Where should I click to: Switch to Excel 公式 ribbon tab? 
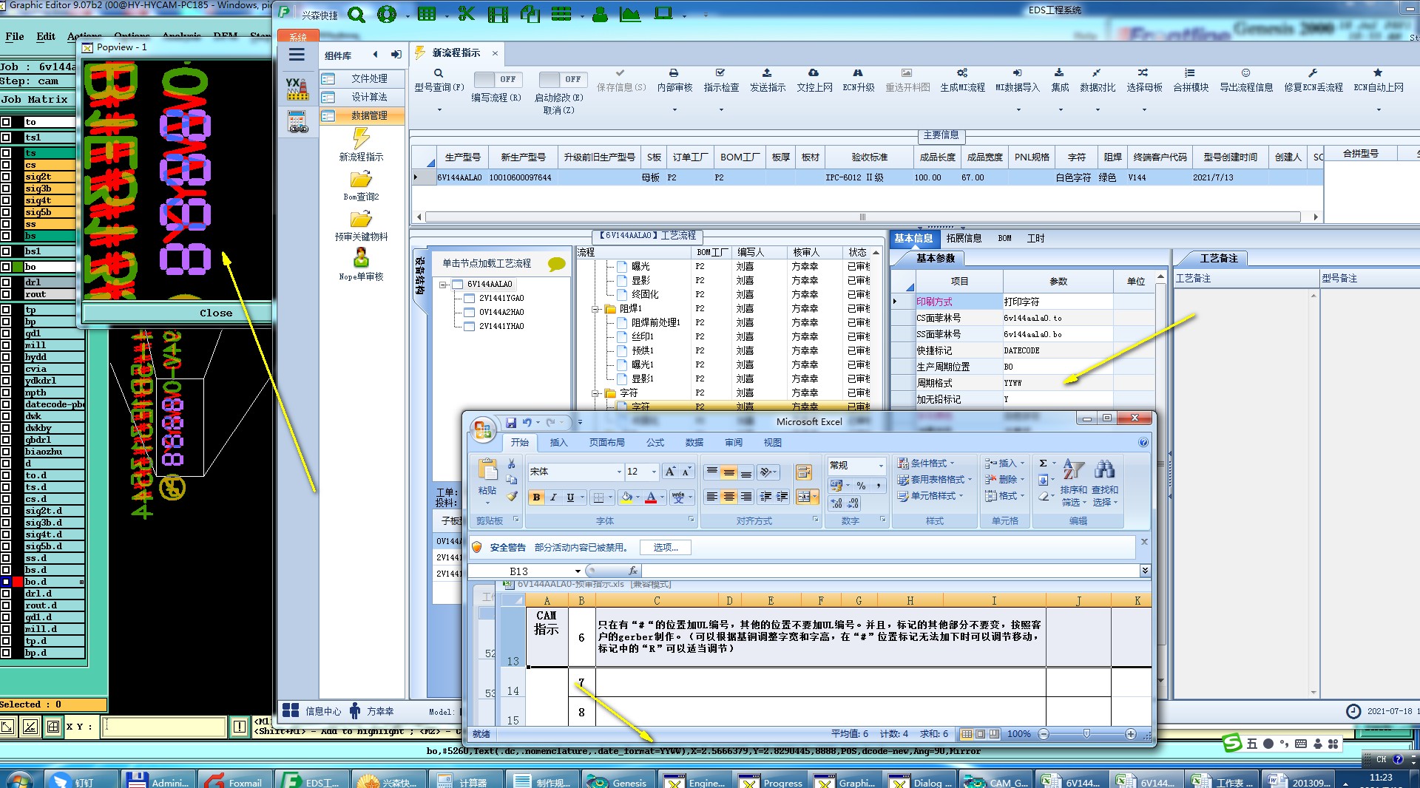click(655, 443)
